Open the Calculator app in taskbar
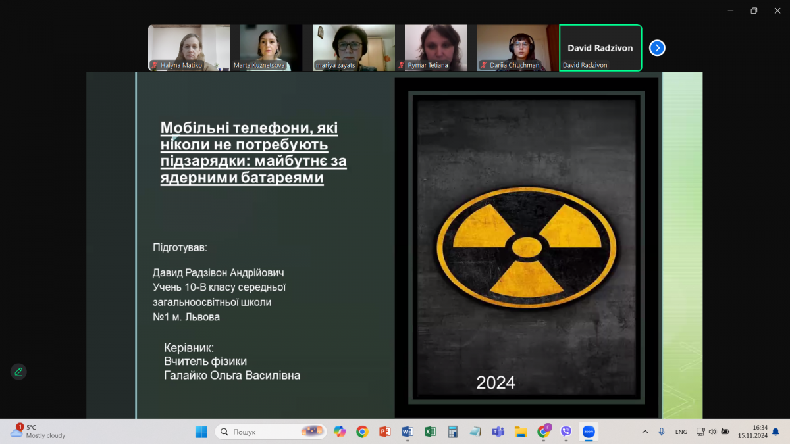790x444 pixels. (453, 432)
